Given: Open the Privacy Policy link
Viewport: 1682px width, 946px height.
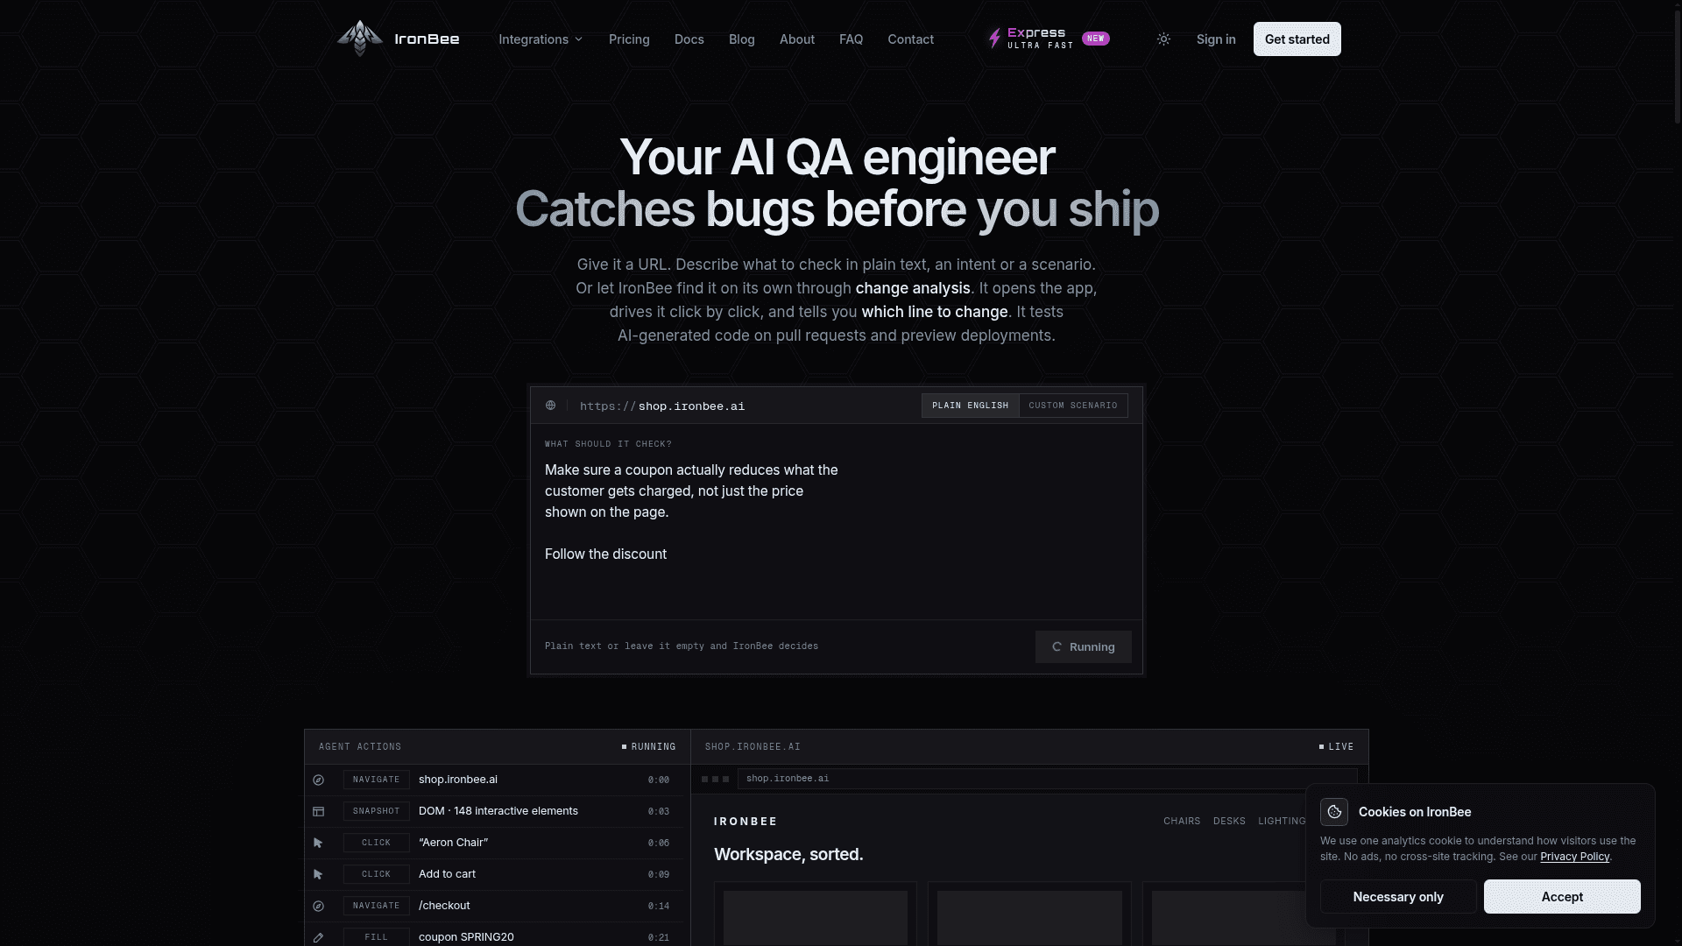Looking at the screenshot, I should (1574, 857).
